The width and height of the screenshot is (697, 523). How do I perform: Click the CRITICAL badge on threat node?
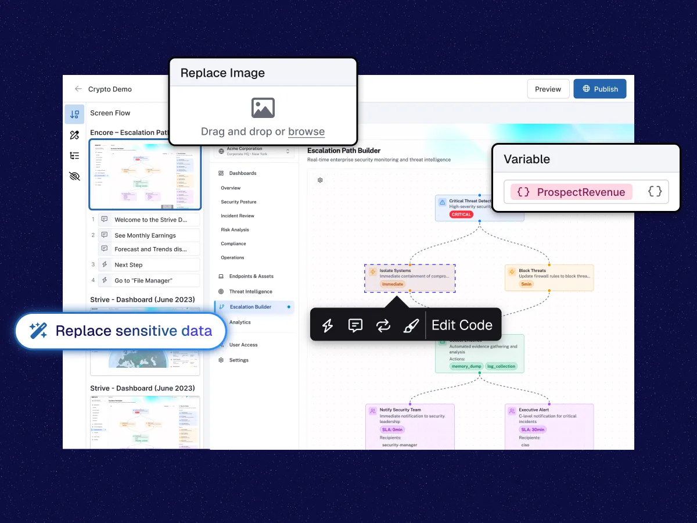click(x=461, y=214)
